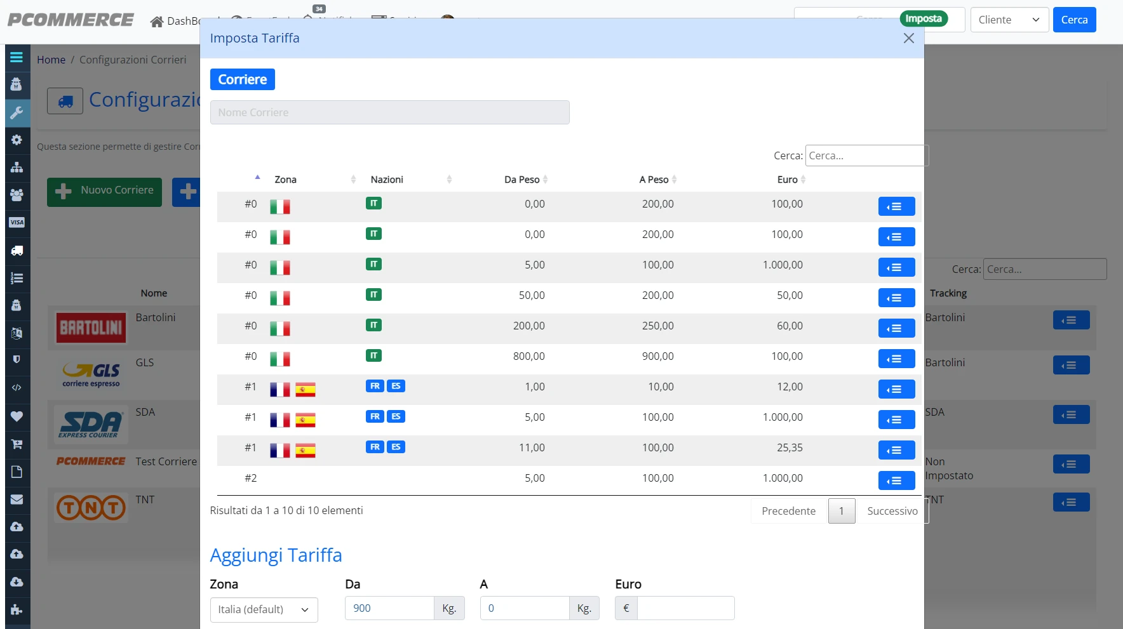Viewport: 1123px width, 629px height.
Task: Click the SDA Express Courier logo
Action: click(x=91, y=424)
